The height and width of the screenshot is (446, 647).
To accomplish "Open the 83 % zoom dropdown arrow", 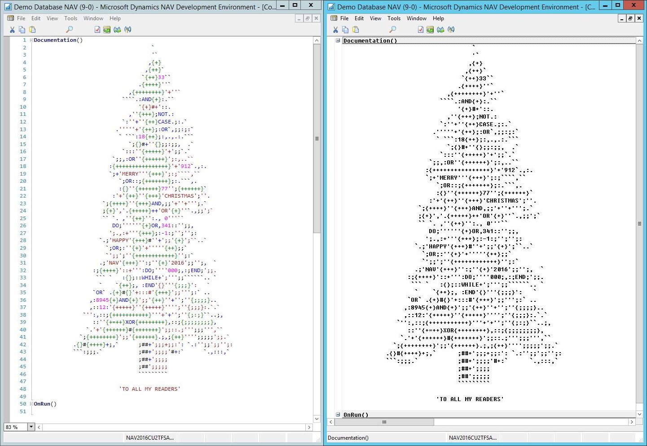I will (x=31, y=427).
